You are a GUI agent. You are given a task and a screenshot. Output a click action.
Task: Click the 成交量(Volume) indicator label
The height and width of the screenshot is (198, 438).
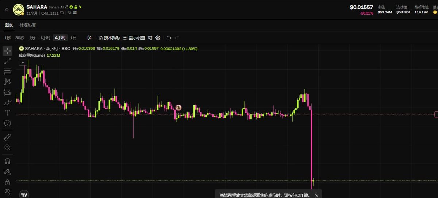coord(32,56)
